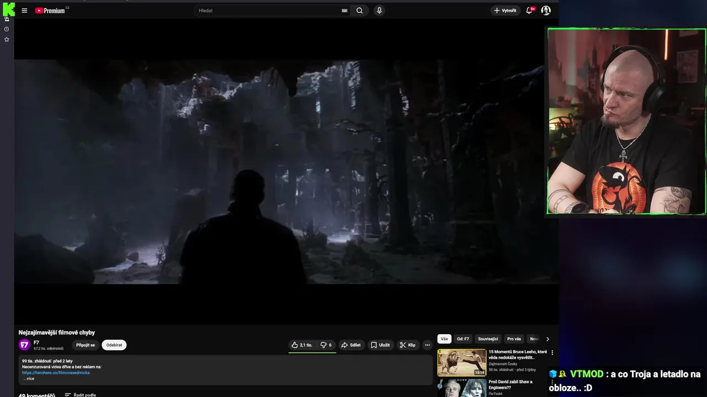Open the account avatar menu
Image resolution: width=707 pixels, height=397 pixels.
point(546,10)
